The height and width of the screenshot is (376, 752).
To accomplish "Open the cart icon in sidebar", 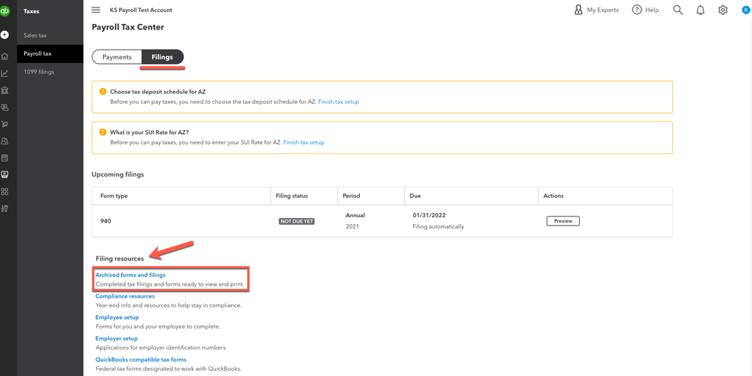I will click(5, 124).
